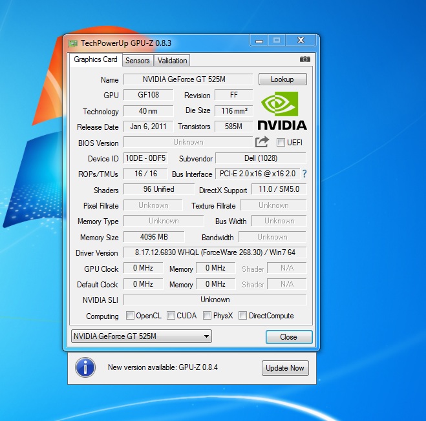
Task: Open the Bus Interface question mark help
Action: (304, 174)
